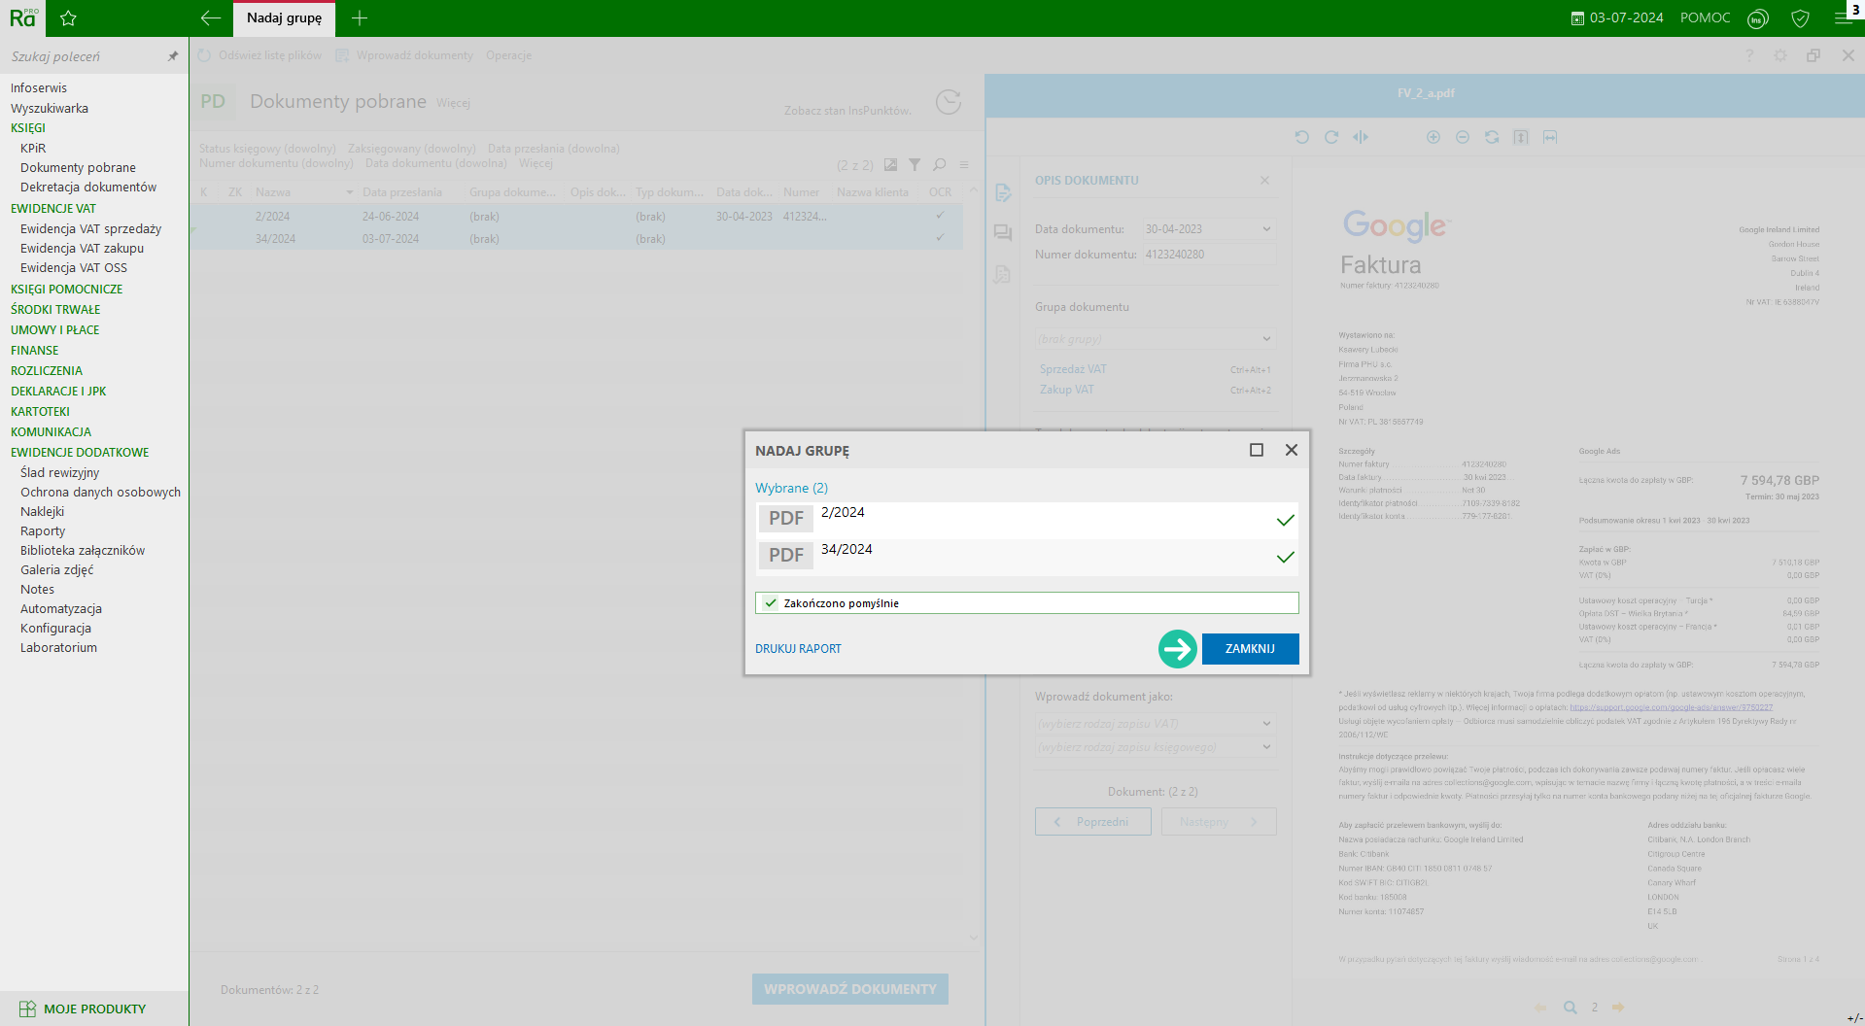This screenshot has width=1865, height=1026.
Task: Switch to Nadaj grupę tab
Action: click(x=284, y=17)
